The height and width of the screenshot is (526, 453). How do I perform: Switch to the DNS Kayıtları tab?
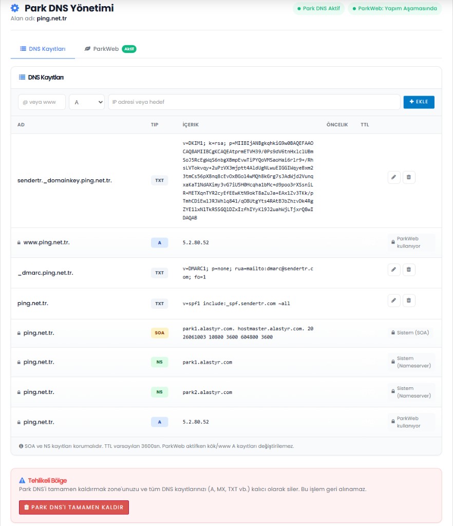[x=43, y=49]
